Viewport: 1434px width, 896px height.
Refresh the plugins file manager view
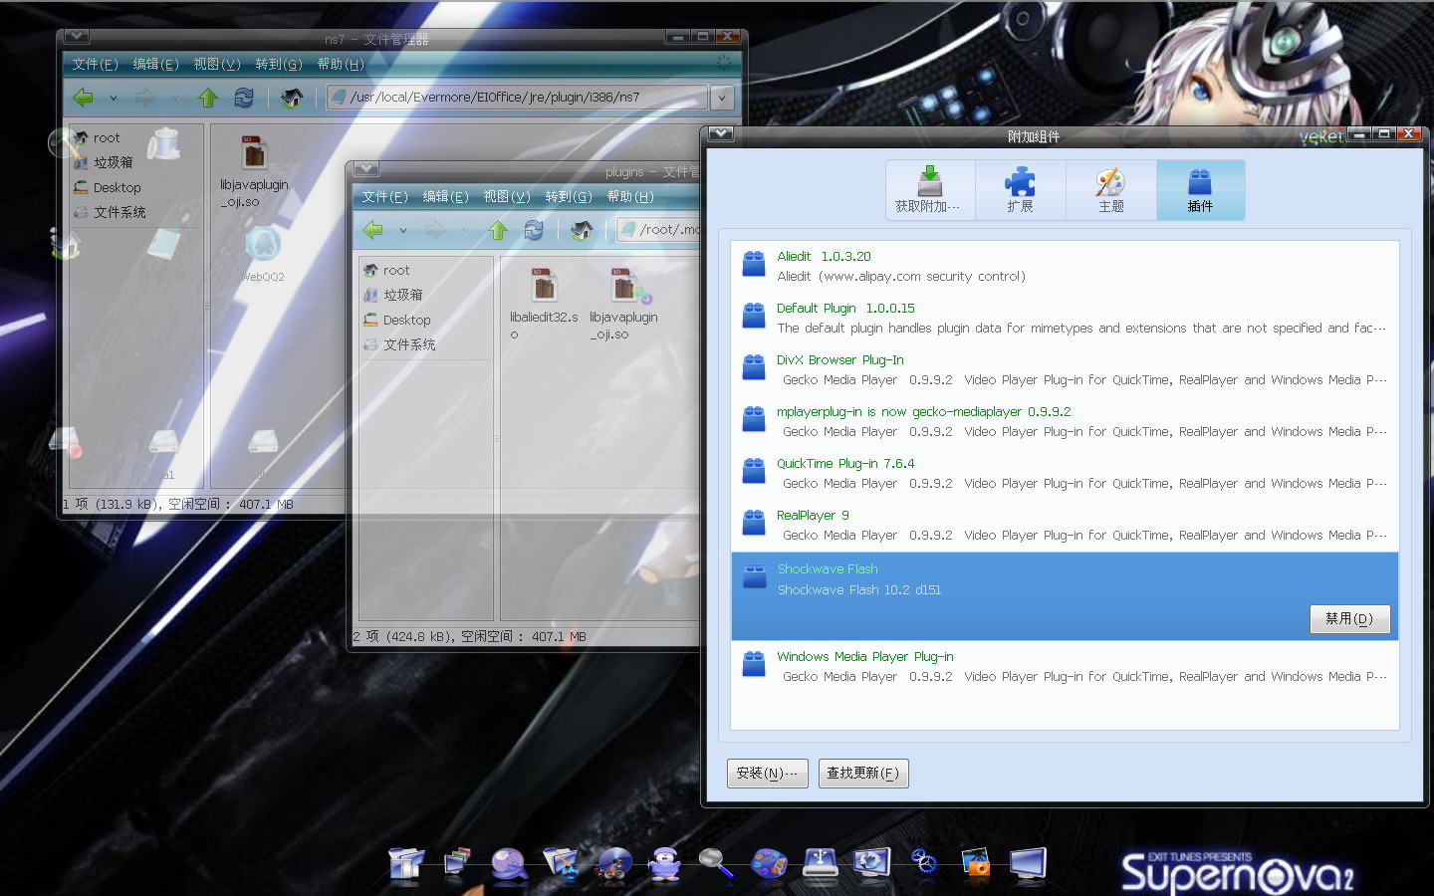coord(534,230)
